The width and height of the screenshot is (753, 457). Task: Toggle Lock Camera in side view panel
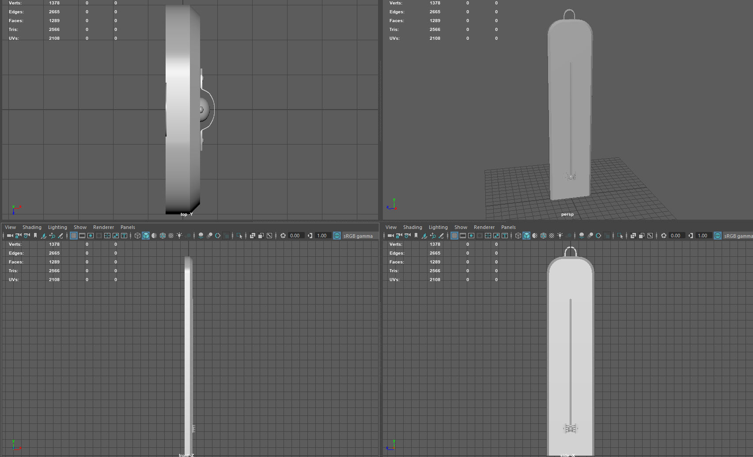tap(399, 236)
